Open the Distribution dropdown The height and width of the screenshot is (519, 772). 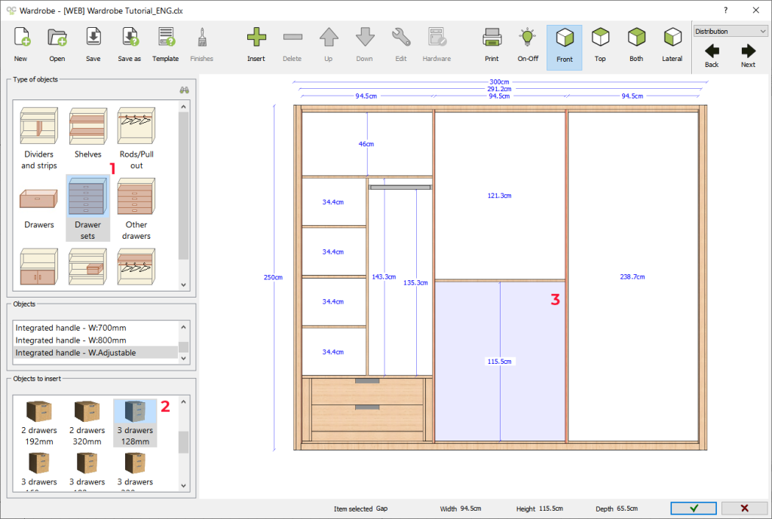tap(730, 31)
